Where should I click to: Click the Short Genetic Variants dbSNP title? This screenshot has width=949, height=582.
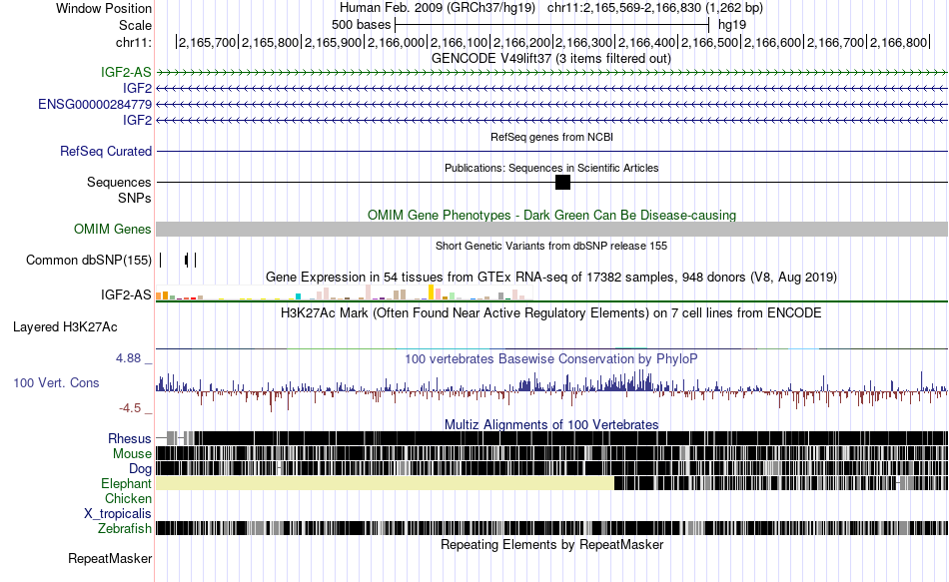[x=551, y=246]
